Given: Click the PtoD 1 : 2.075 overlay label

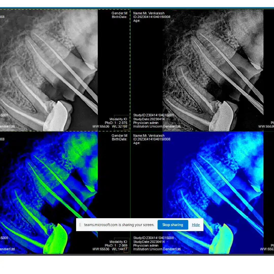Looking at the screenshot, I should point(116,123).
